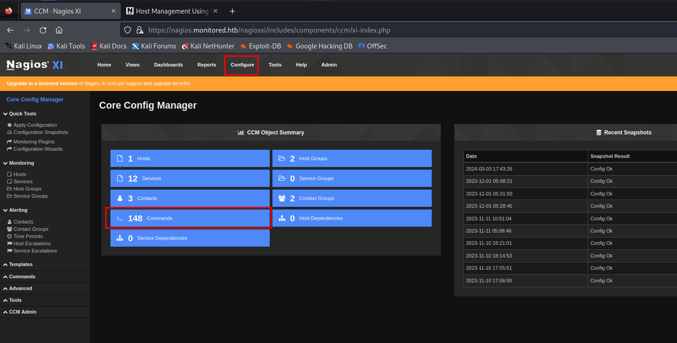677x343 pixels.
Task: Click the Apply Configuration asterisk icon
Action: click(10, 125)
